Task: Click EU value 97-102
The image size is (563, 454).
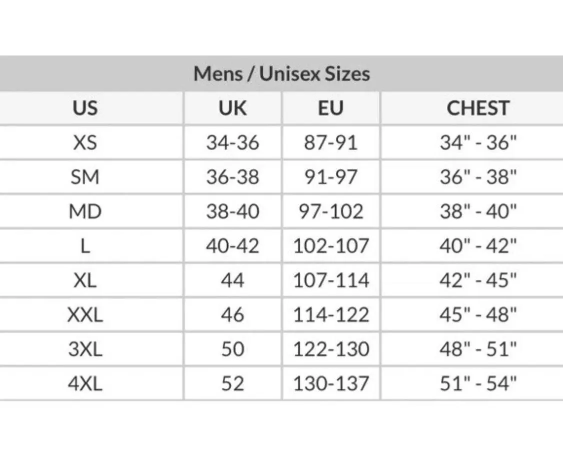Action: point(331,211)
